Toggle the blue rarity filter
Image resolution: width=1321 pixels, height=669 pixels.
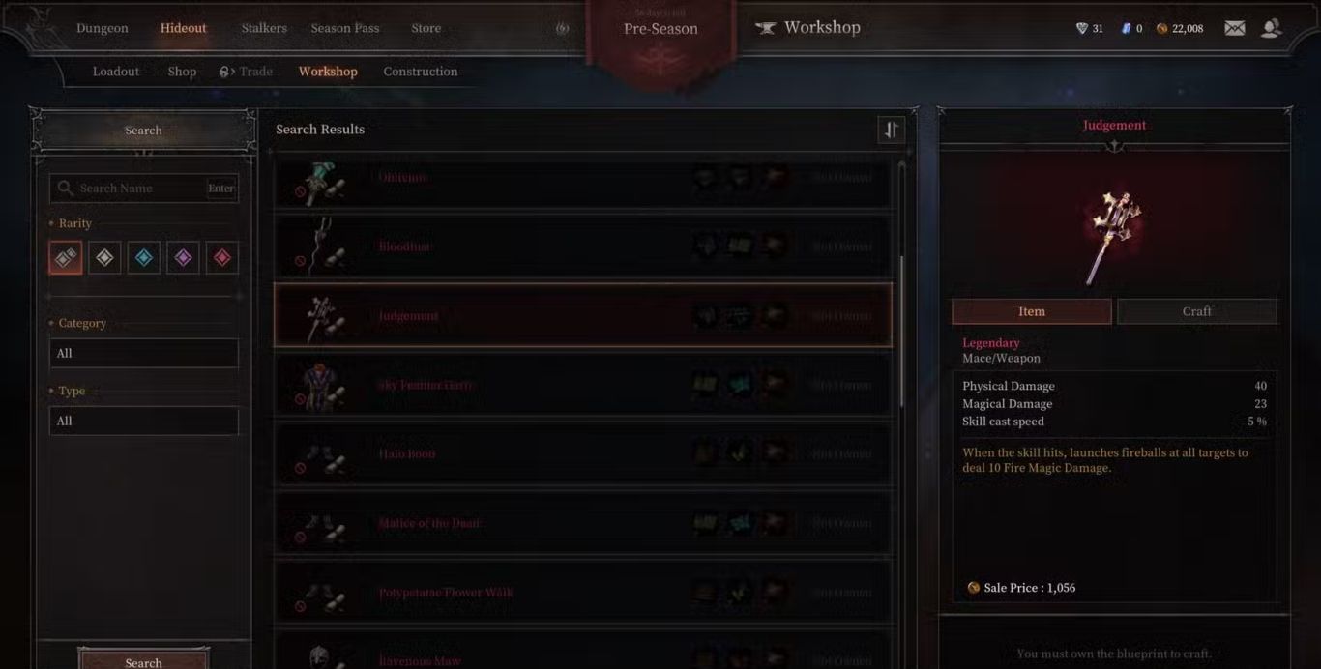[x=144, y=258]
